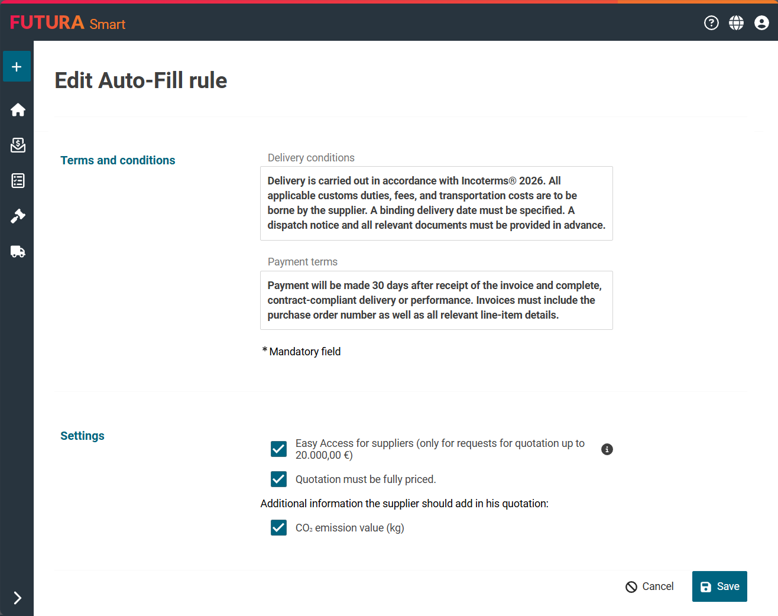Cancel editing the Auto-Fill rule

[x=650, y=586]
